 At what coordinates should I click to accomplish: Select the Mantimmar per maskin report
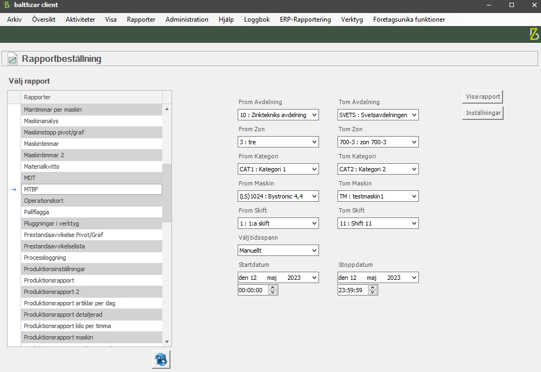pyautogui.click(x=91, y=110)
